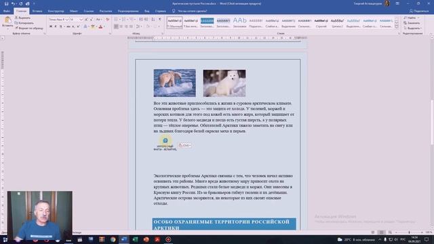The image size is (434, 244).
Task: Apply the Строгий style
Action: (x=321, y=22)
